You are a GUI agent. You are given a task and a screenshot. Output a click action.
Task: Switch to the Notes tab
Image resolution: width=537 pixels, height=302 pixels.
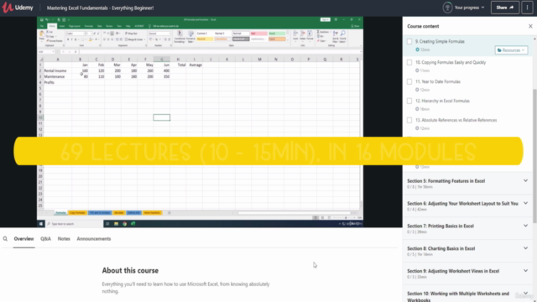64,238
